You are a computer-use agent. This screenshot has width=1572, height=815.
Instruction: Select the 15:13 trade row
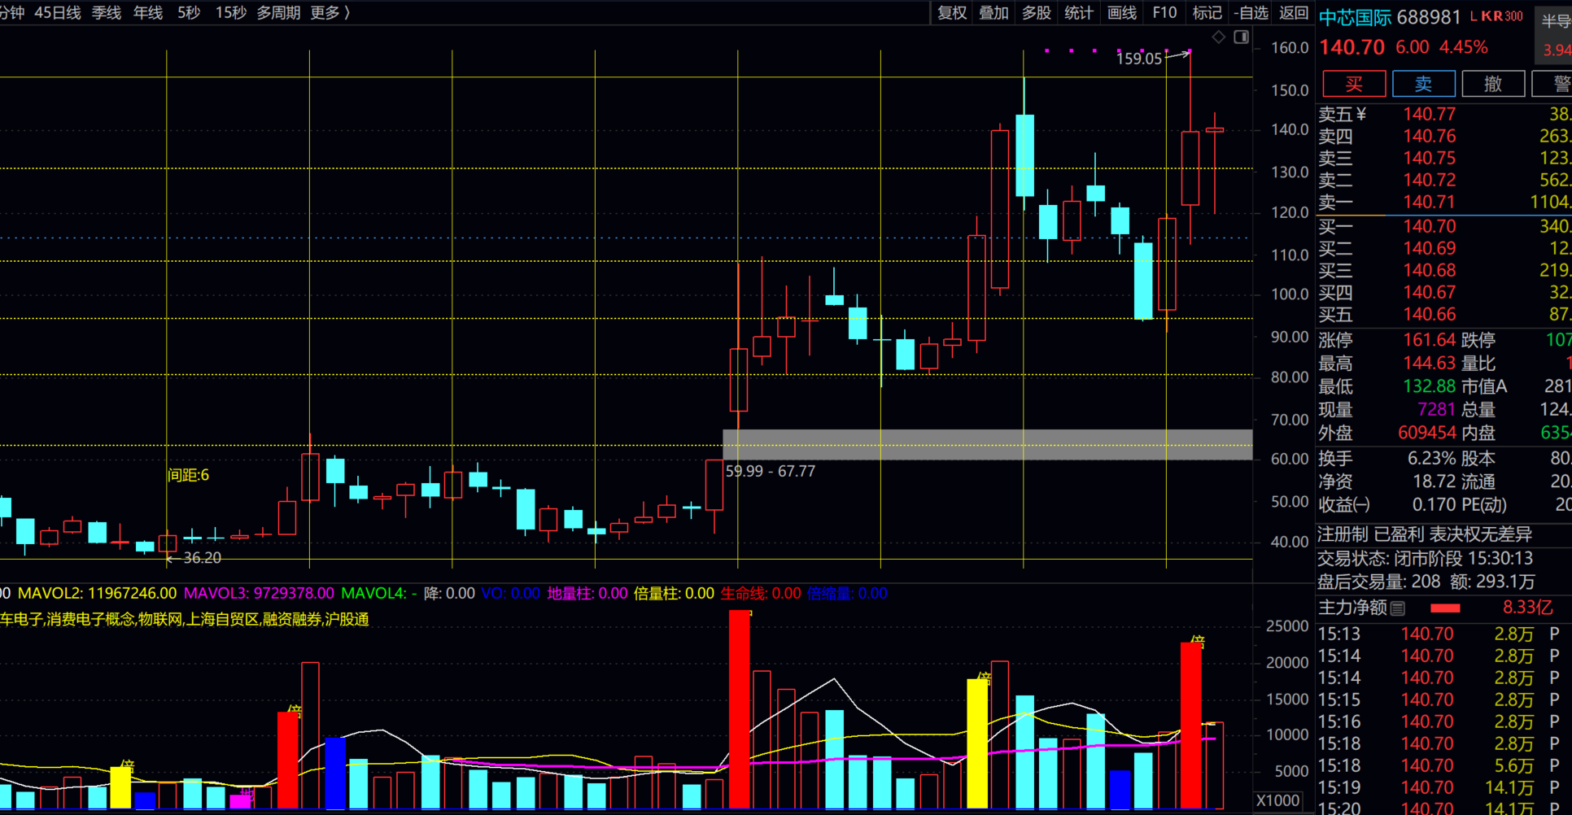tap(1444, 634)
